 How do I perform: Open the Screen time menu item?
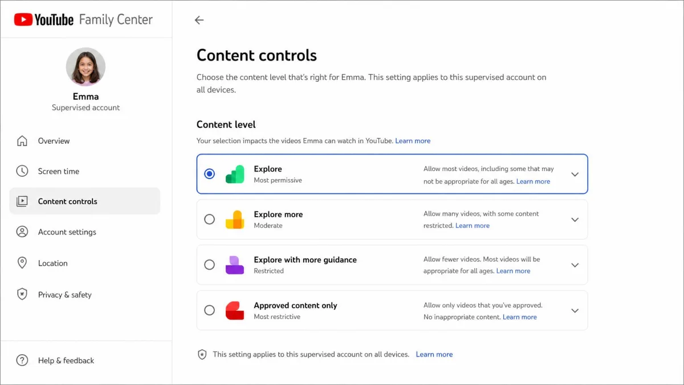tap(85, 171)
